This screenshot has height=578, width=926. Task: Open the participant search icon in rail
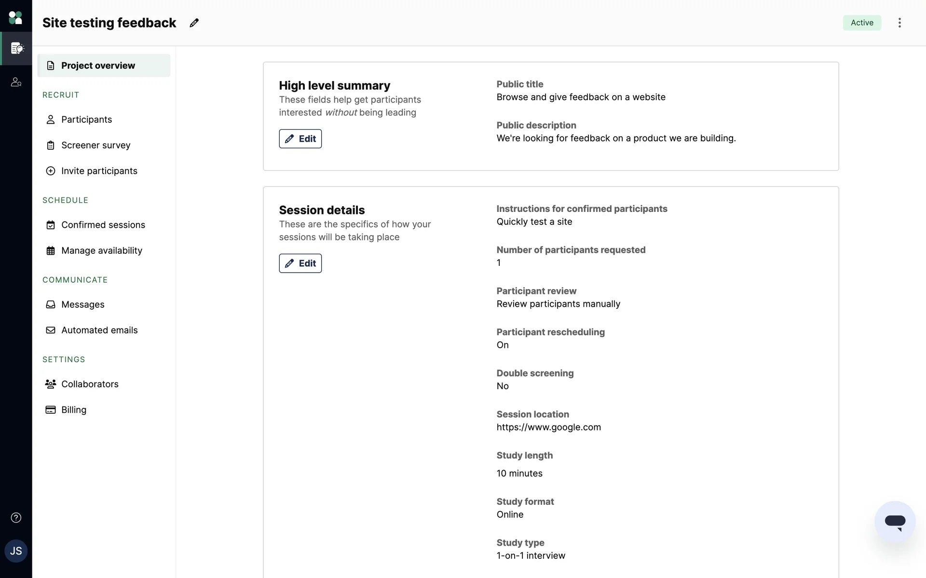point(16,82)
